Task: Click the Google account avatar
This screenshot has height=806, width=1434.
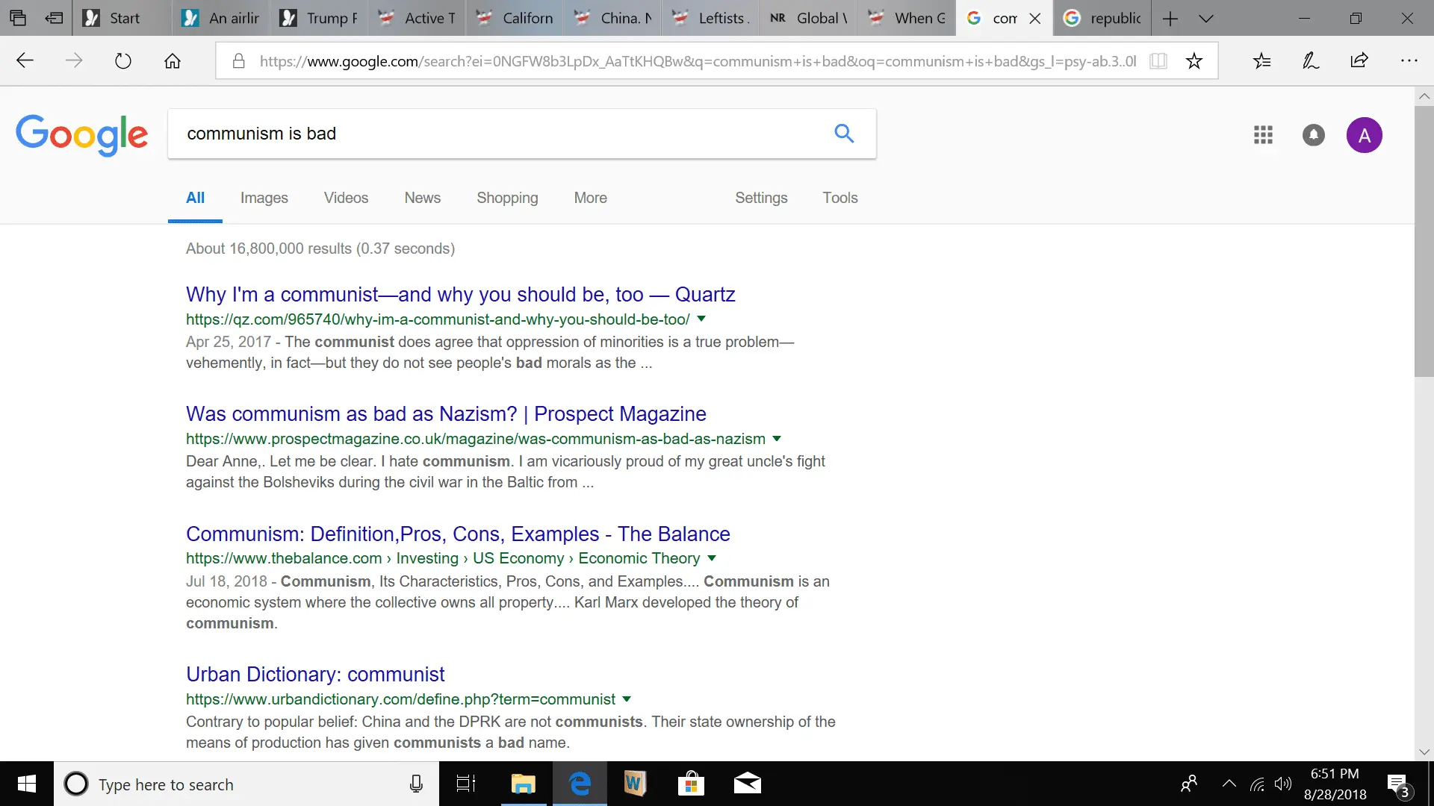Action: point(1365,135)
